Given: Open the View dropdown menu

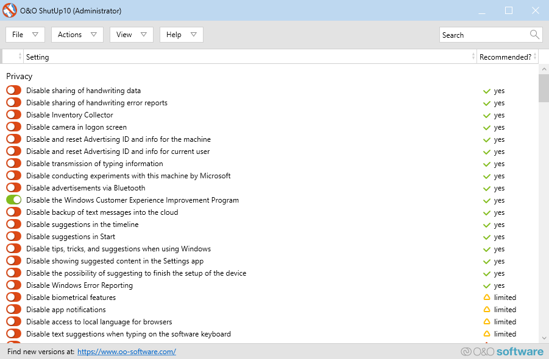Looking at the screenshot, I should (131, 35).
